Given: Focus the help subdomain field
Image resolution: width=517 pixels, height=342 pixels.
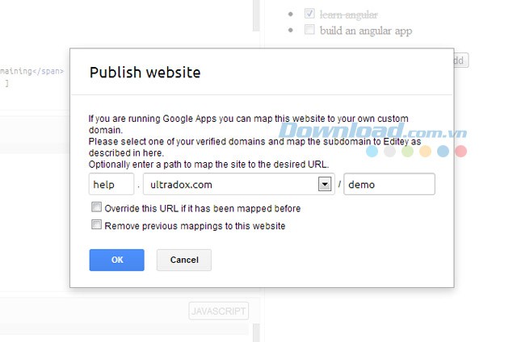Looking at the screenshot, I should [111, 185].
